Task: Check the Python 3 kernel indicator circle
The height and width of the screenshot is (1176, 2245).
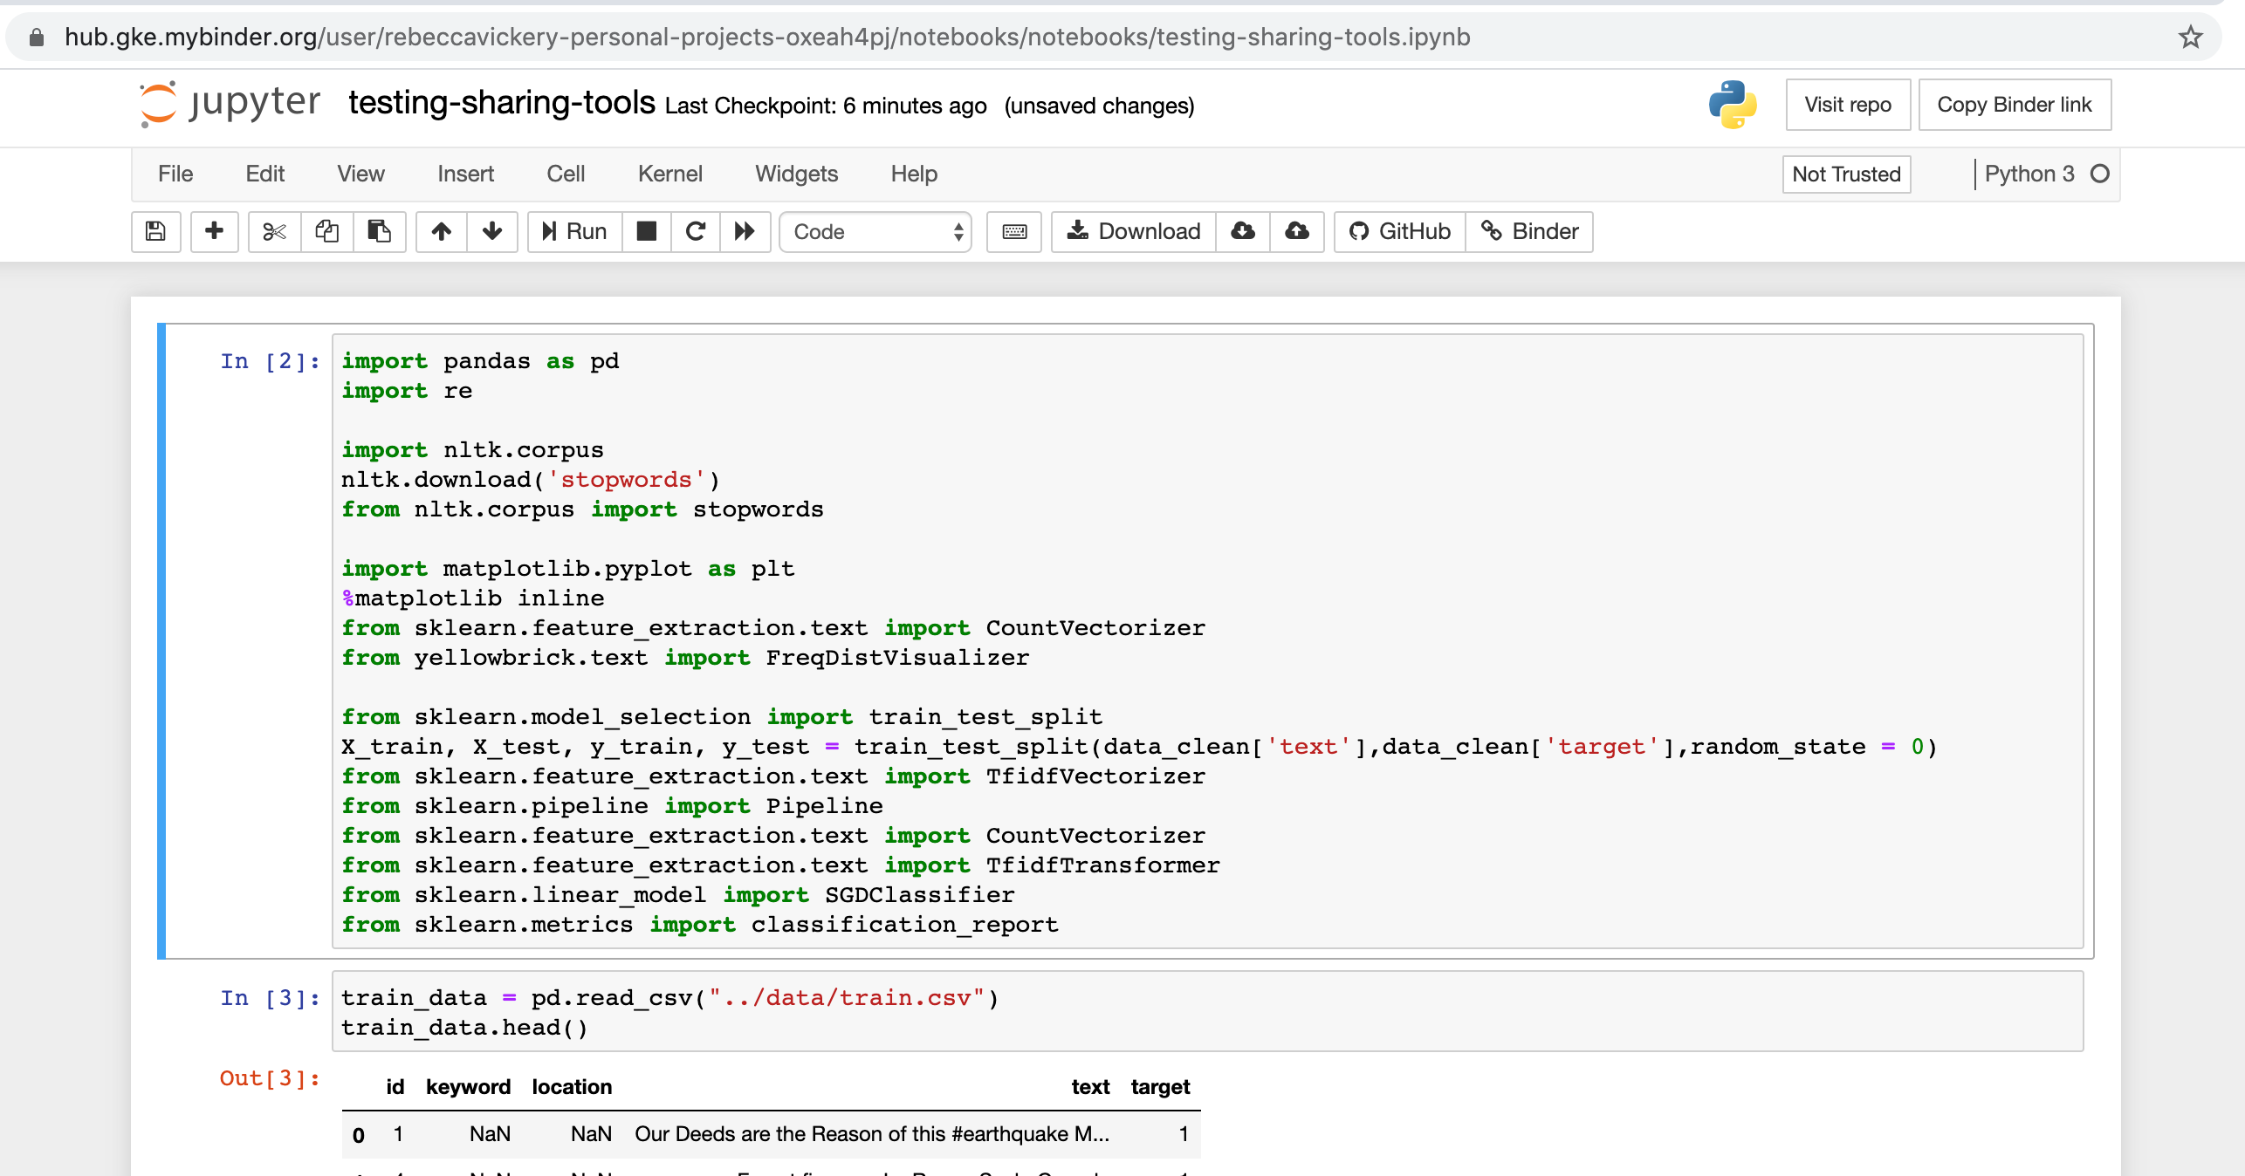Action: click(x=2098, y=174)
